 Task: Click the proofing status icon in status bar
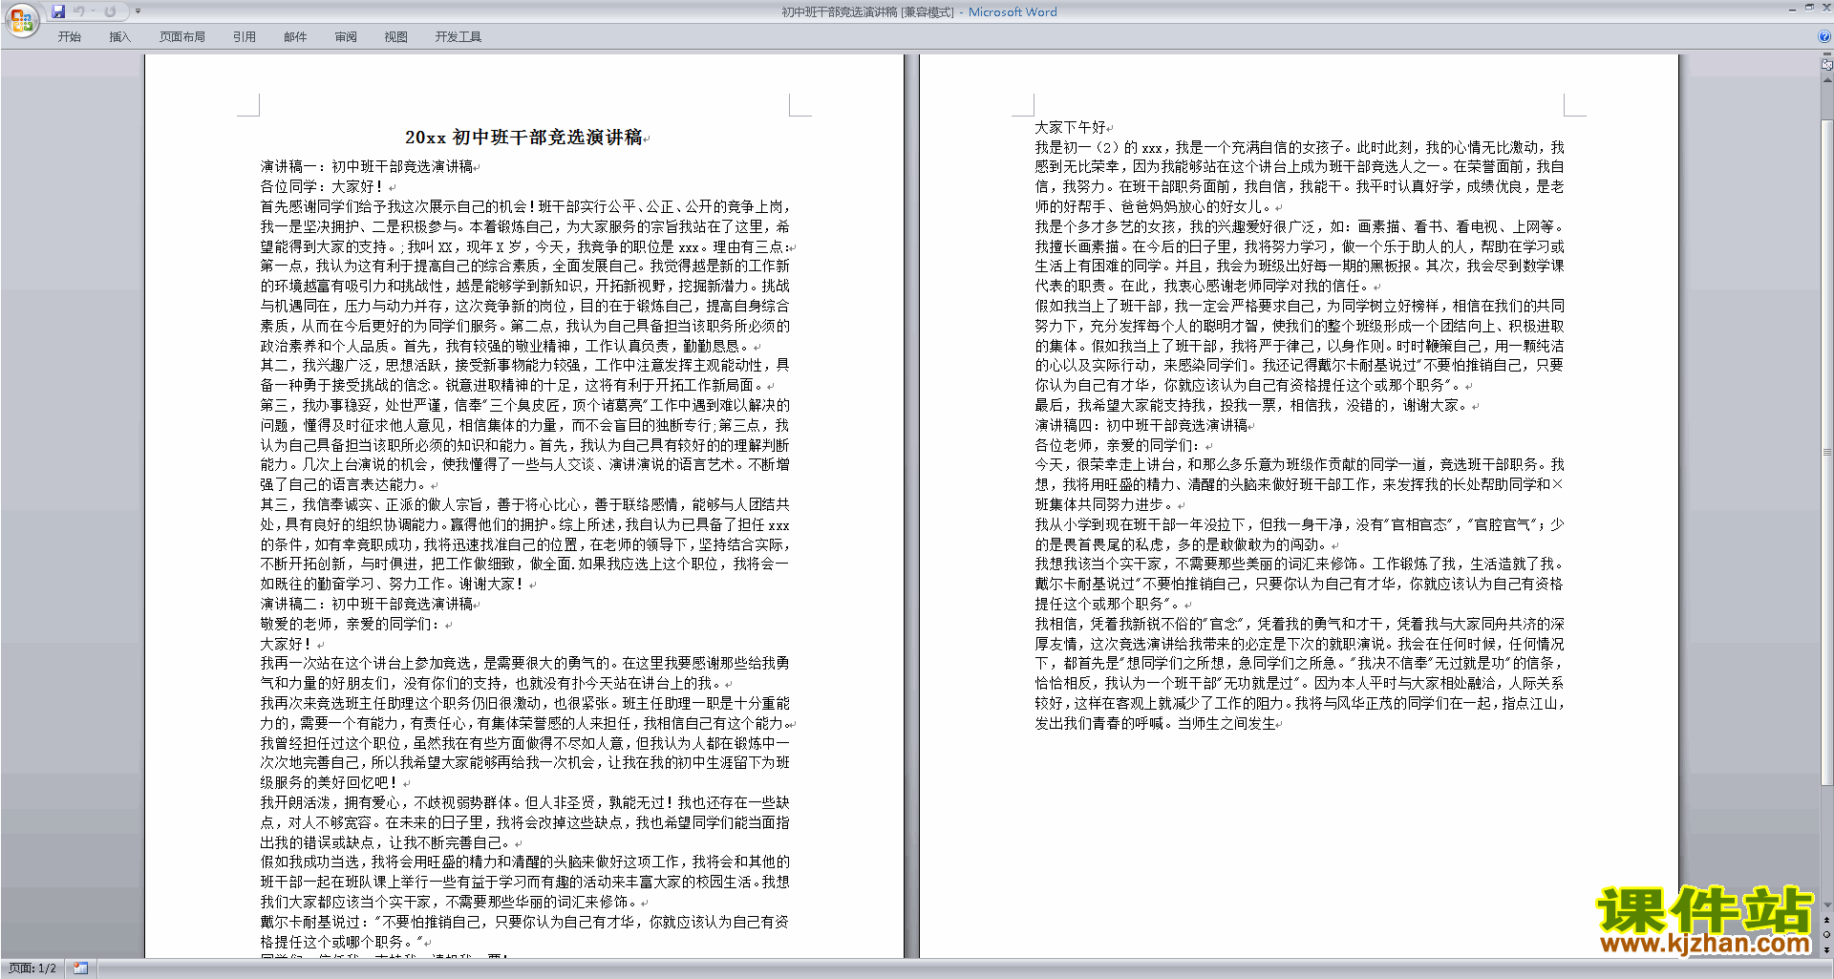point(80,968)
